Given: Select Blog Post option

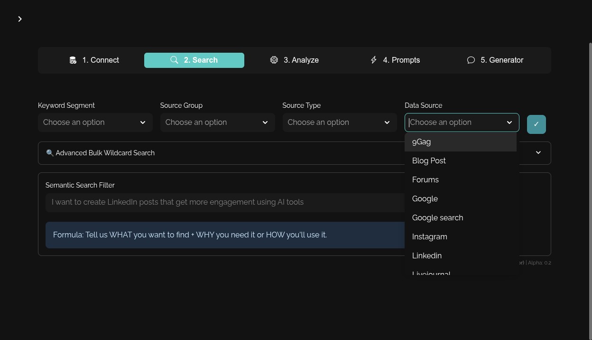Looking at the screenshot, I should coord(461,161).
